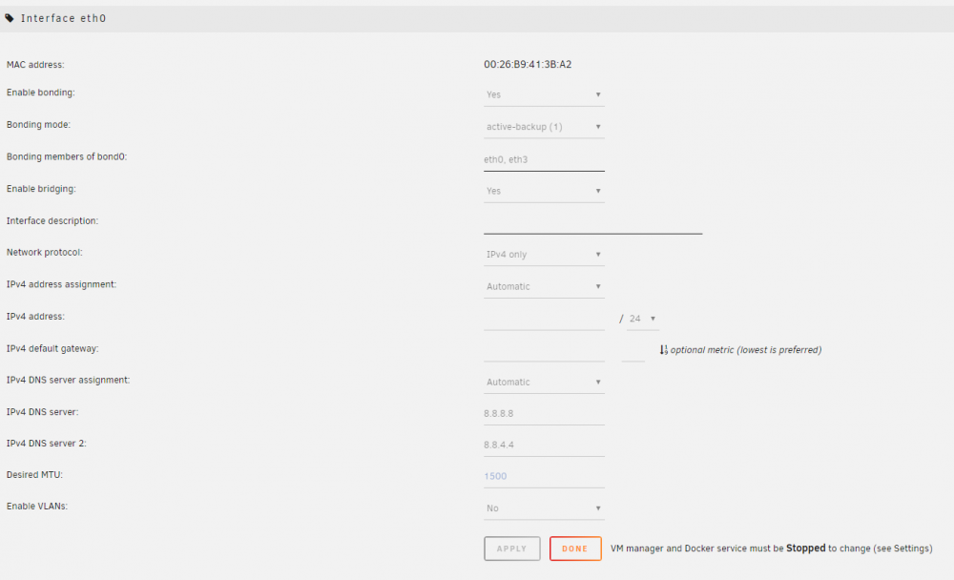
Task: Click the Enable VLANs label
Action: [37, 507]
